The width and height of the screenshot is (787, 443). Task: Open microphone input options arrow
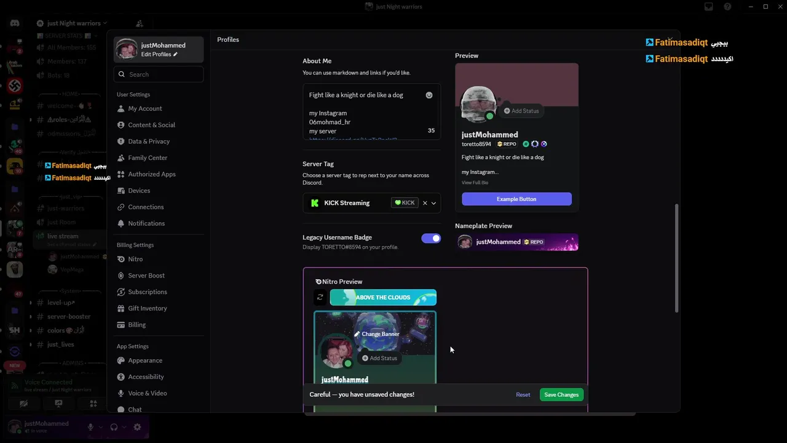point(101,427)
